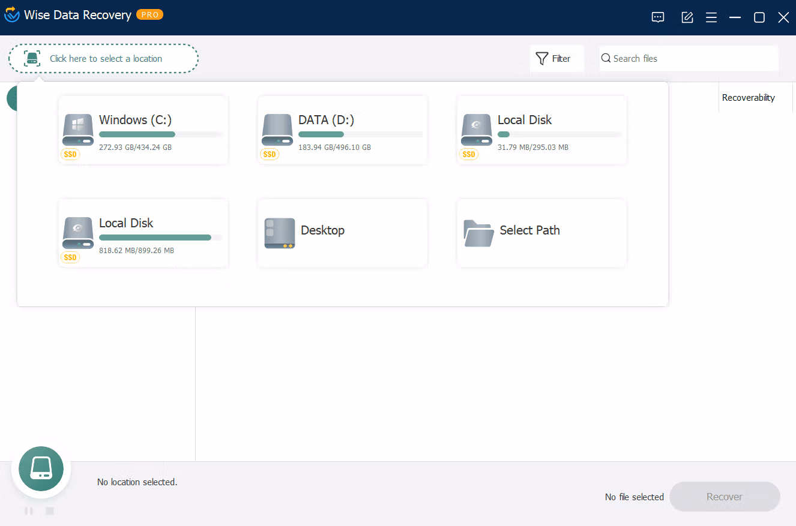The height and width of the screenshot is (526, 796).
Task: Click the SSD badge under DATA (D:)
Action: point(270,155)
